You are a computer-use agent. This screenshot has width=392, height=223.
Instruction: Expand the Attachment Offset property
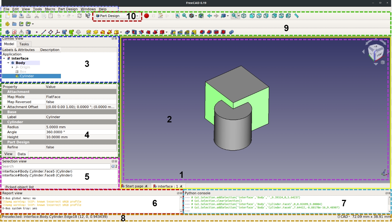coord(5,106)
